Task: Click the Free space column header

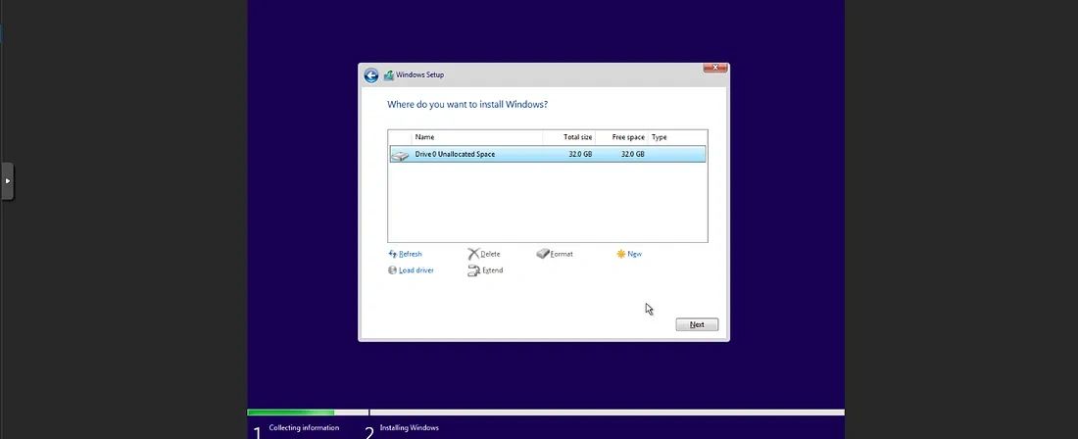Action: coord(627,137)
